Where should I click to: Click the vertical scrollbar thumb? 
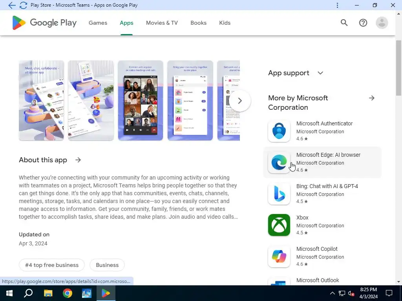pos(399,68)
